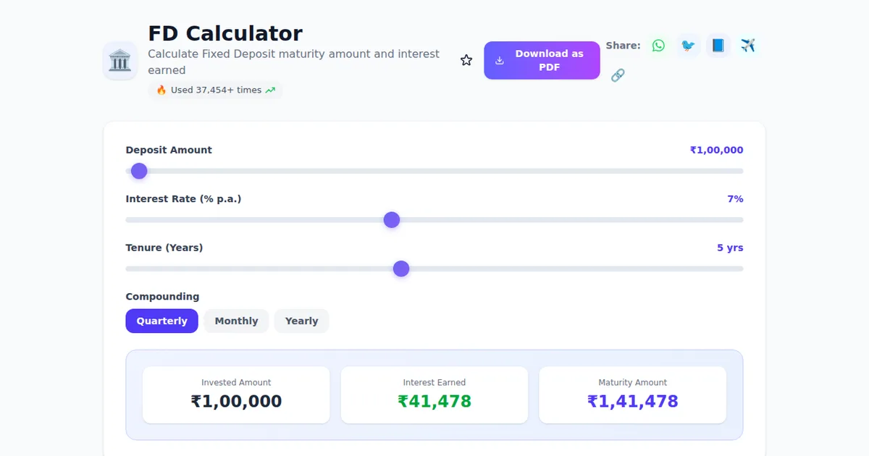Click the Tenure slider thumb
The height and width of the screenshot is (456, 869).
click(401, 269)
